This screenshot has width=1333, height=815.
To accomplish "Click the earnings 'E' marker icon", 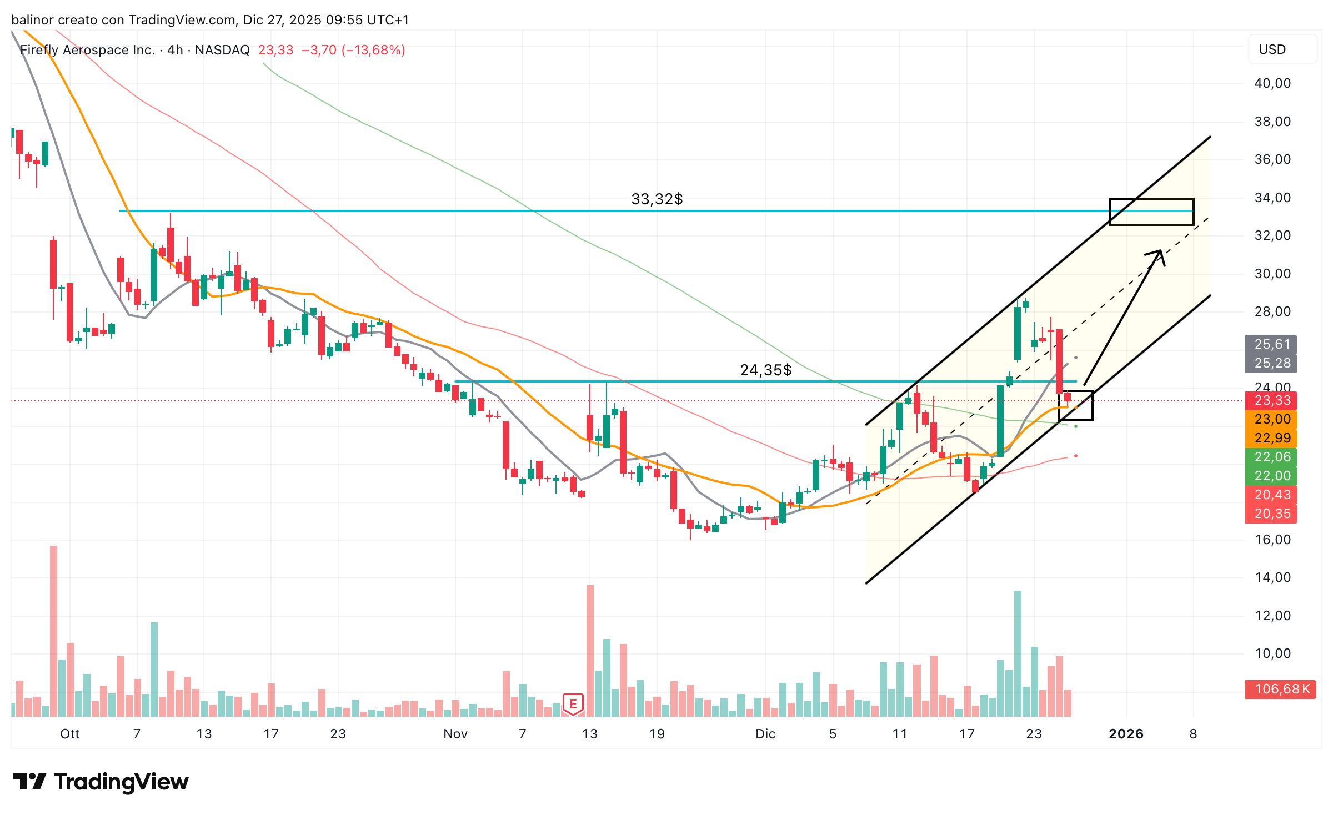I will click(x=573, y=704).
